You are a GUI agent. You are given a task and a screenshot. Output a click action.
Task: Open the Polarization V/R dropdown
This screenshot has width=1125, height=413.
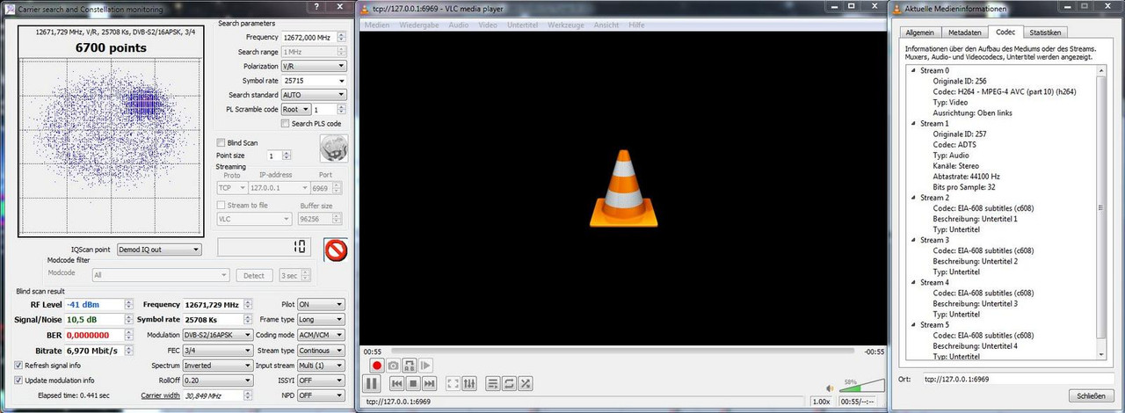pyautogui.click(x=313, y=66)
